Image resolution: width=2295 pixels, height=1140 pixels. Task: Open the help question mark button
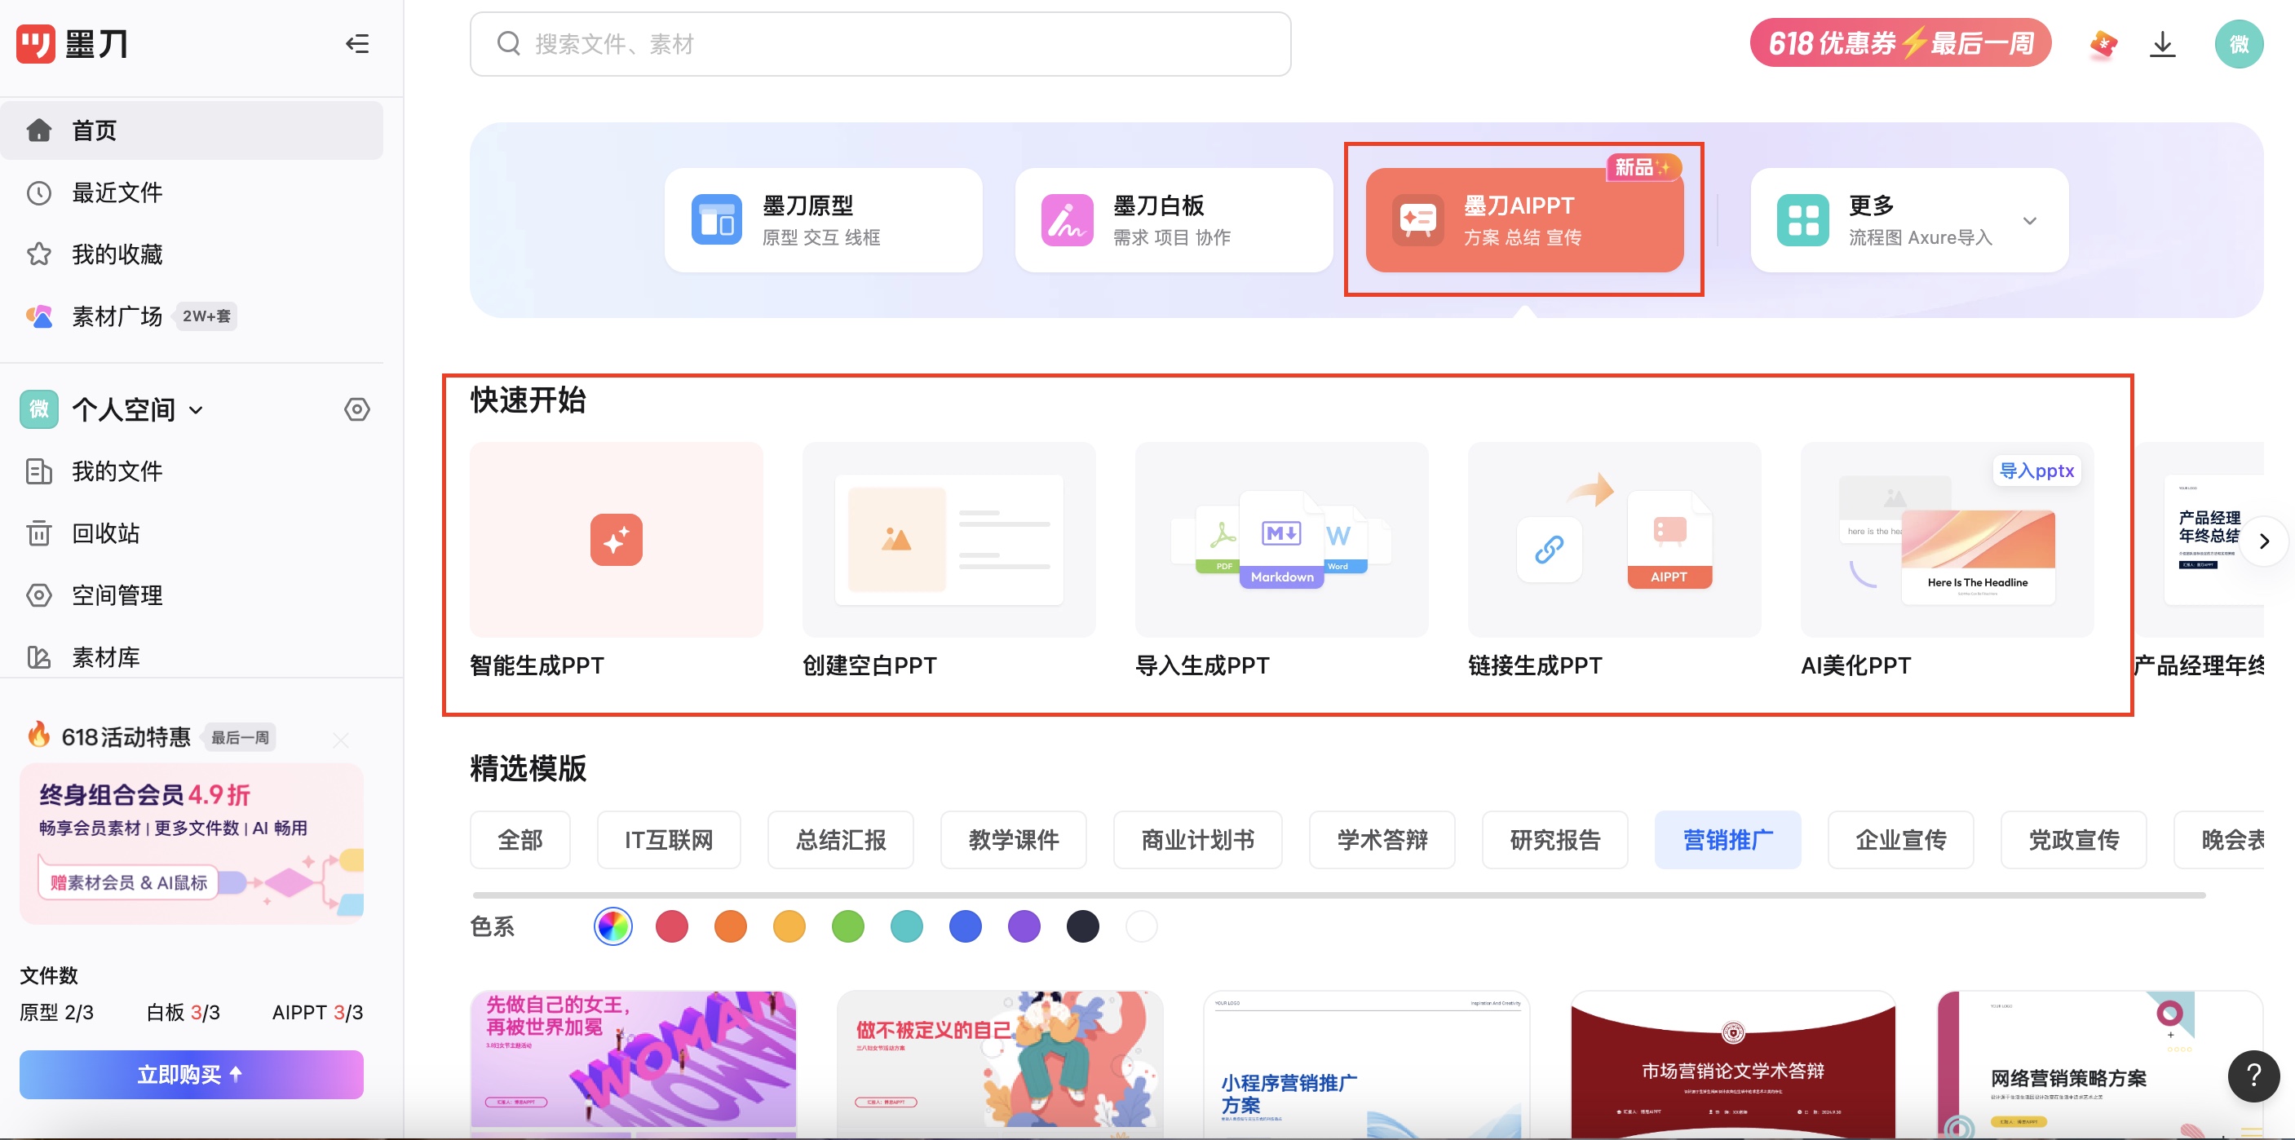tap(2254, 1076)
